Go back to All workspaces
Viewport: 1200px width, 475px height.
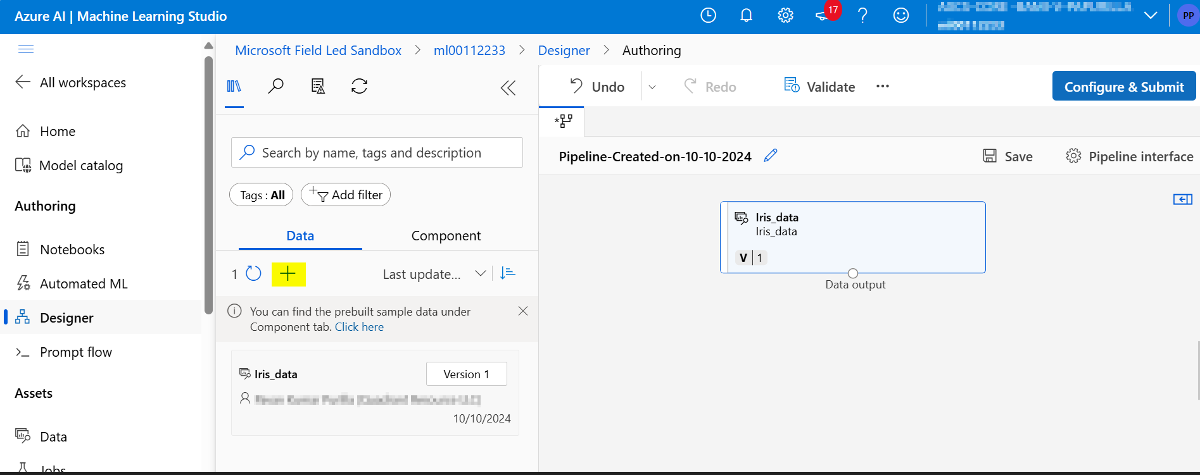point(70,82)
